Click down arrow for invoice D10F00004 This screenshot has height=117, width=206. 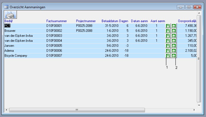(x=168, y=41)
